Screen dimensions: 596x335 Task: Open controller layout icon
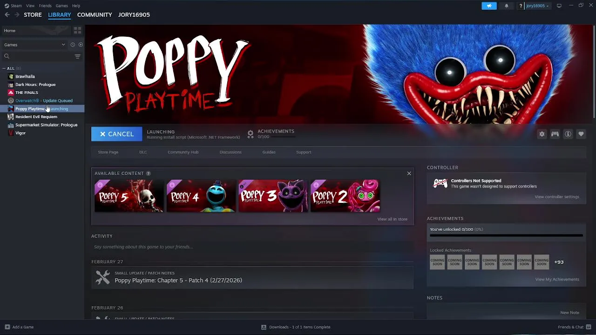[555, 134]
